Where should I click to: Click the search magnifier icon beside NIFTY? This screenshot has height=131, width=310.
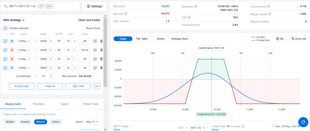(x=6, y=7)
